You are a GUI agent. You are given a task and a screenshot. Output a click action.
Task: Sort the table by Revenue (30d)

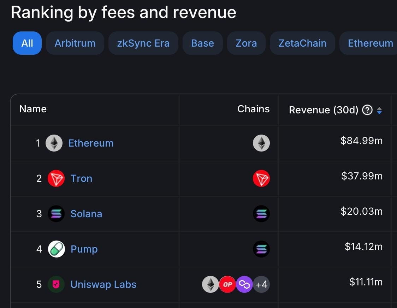click(x=380, y=110)
